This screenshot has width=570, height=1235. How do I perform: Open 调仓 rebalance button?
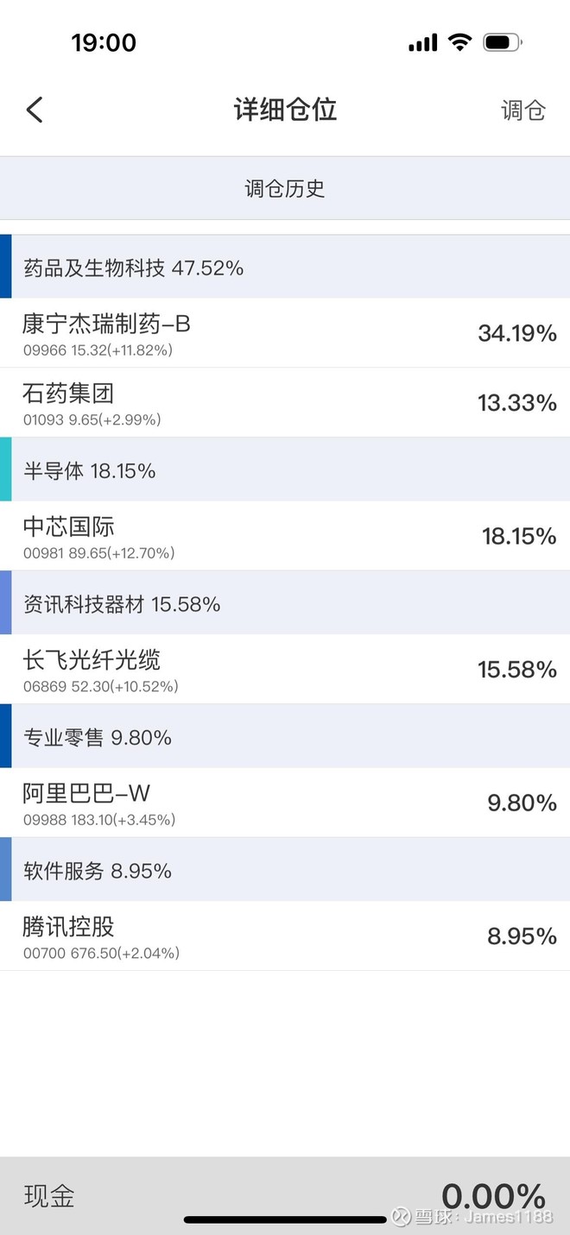523,110
